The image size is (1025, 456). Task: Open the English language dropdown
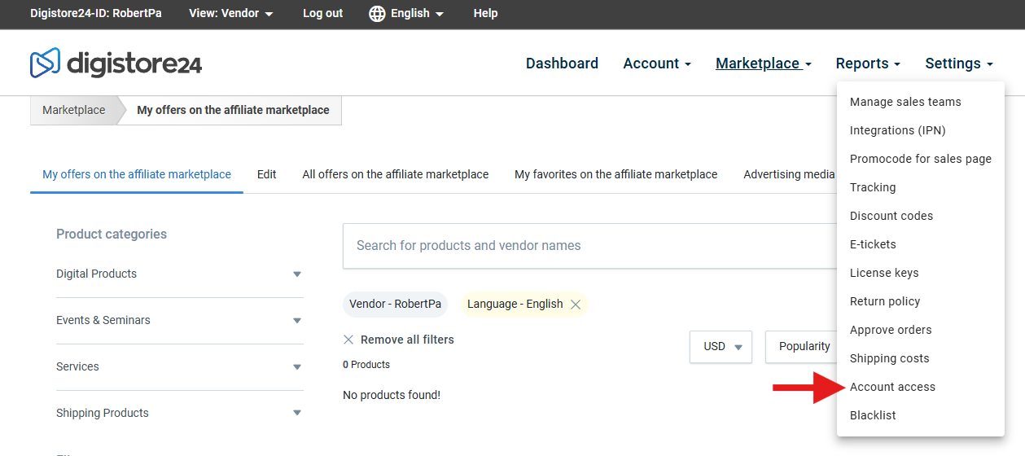pos(417,14)
